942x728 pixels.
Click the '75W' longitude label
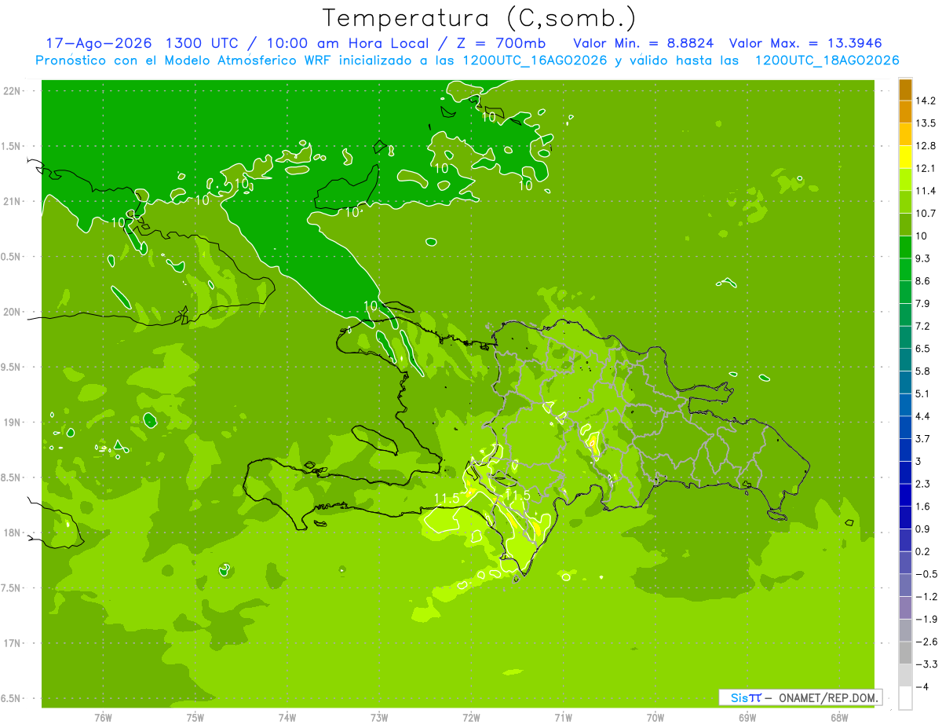click(195, 717)
